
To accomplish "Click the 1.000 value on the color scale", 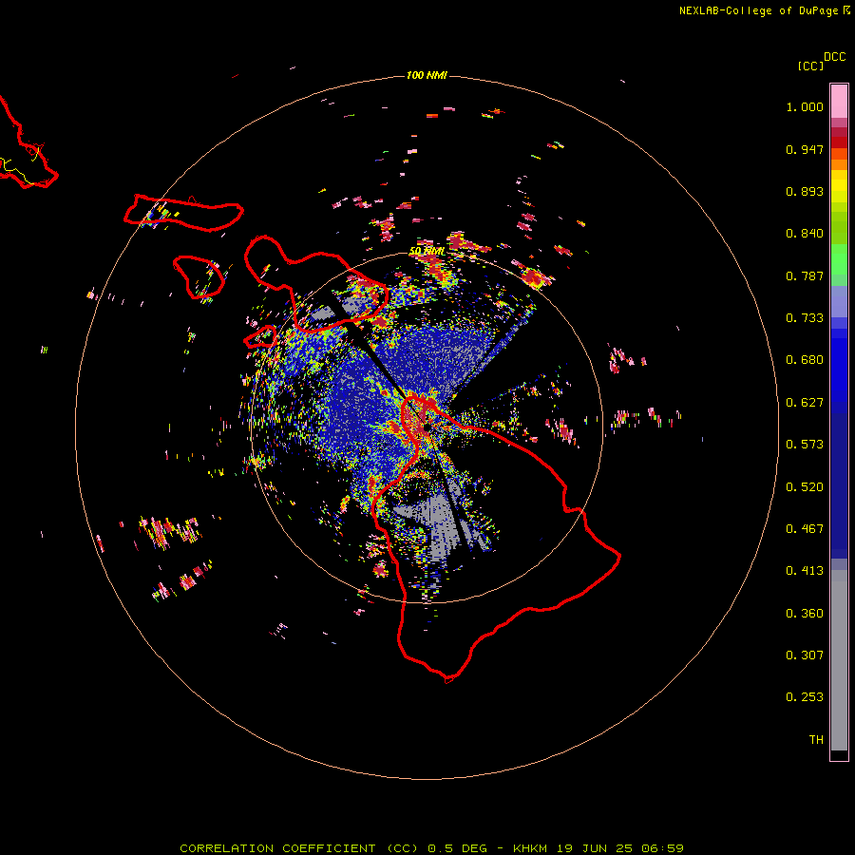I will pyautogui.click(x=805, y=106).
